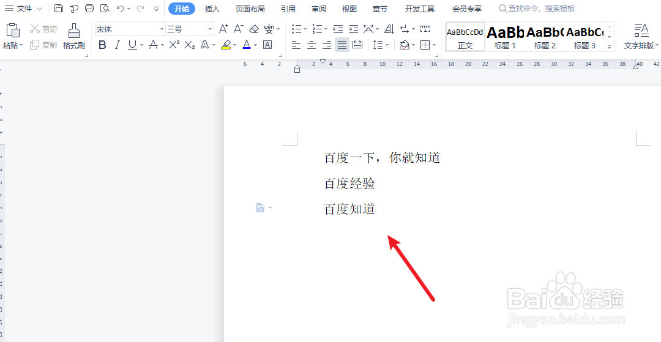661x342 pixels.
Task: Select the Format Painter brush (格式刷)
Action: (x=74, y=35)
